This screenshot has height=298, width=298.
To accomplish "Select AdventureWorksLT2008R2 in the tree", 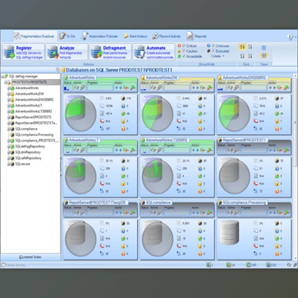I will tap(34, 111).
